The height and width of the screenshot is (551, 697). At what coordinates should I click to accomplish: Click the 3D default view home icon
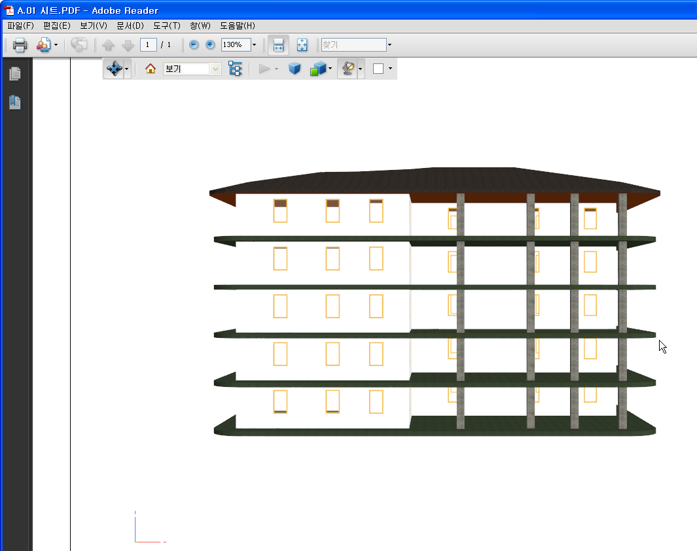pos(150,68)
